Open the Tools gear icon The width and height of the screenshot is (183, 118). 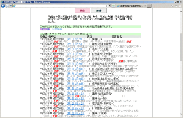point(180,6)
